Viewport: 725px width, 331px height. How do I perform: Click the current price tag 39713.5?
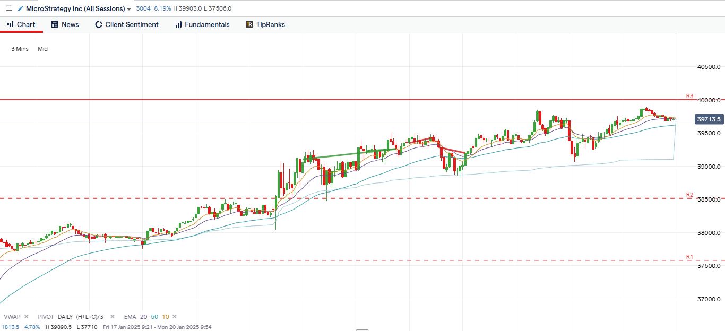709,119
